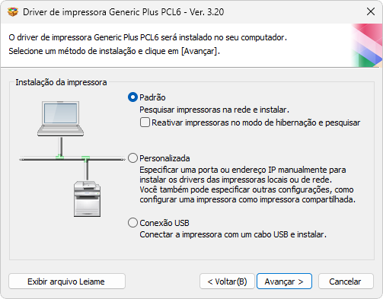Screen dimensions: 383x299
Task: Click the Instalação da impressora group heading
Action: 61,82
